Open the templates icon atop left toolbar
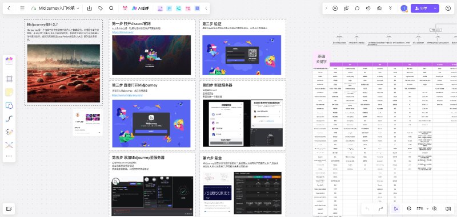Viewport: 457px width, 217px height. 9,61
